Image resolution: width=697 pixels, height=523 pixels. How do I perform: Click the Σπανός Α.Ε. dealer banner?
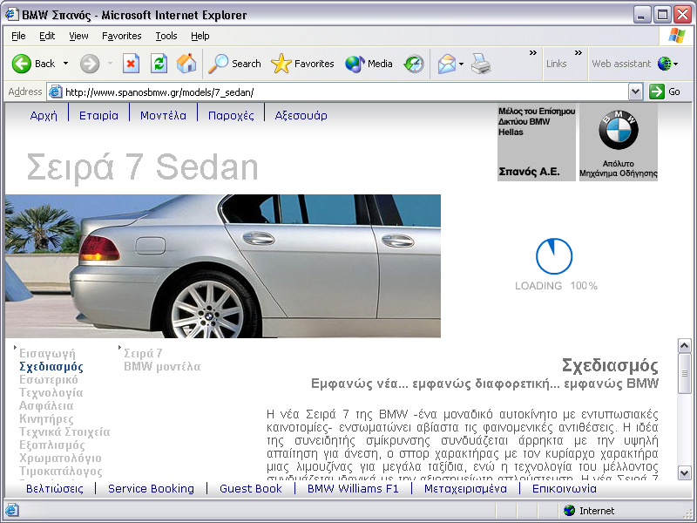(x=537, y=142)
